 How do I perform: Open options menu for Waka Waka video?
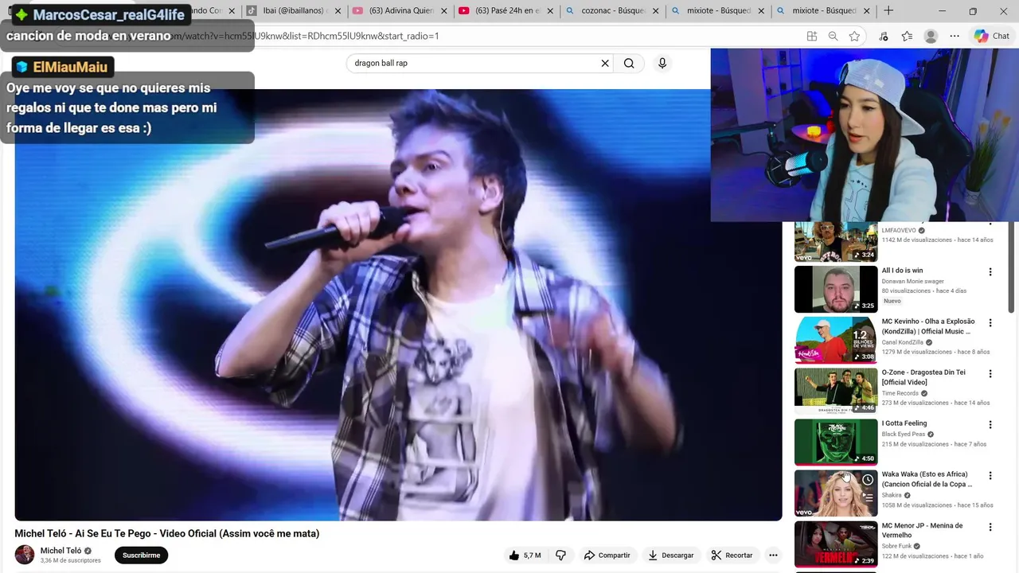click(990, 475)
